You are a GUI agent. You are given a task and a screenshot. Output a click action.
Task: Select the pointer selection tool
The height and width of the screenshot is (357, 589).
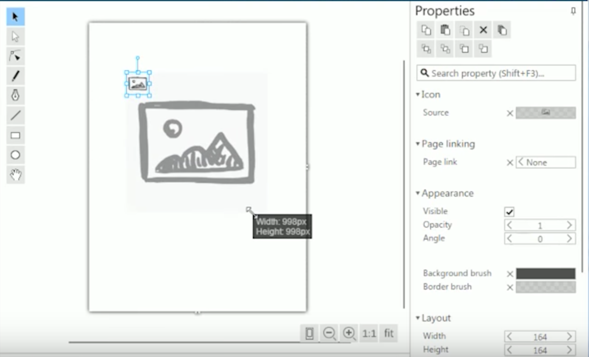click(x=15, y=16)
